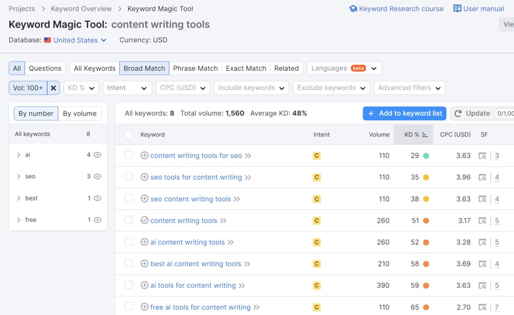Open SERP view icon for 'free ai tools for content writing'
Image resolution: width=514 pixels, height=315 pixels.
point(482,307)
